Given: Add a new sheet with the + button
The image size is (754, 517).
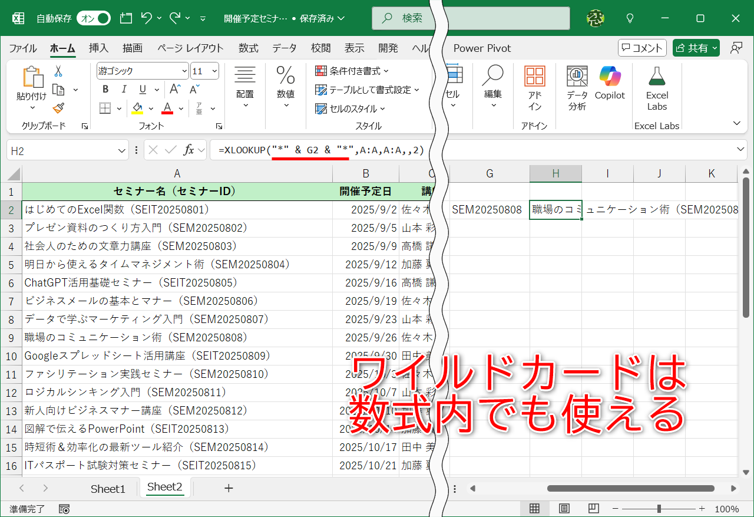Looking at the screenshot, I should coord(228,488).
